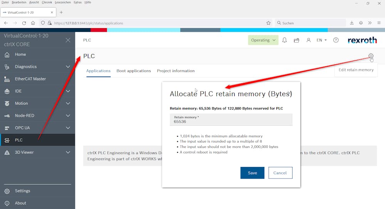This screenshot has width=385, height=209.
Task: Click the Retain memory input field
Action: (231, 121)
